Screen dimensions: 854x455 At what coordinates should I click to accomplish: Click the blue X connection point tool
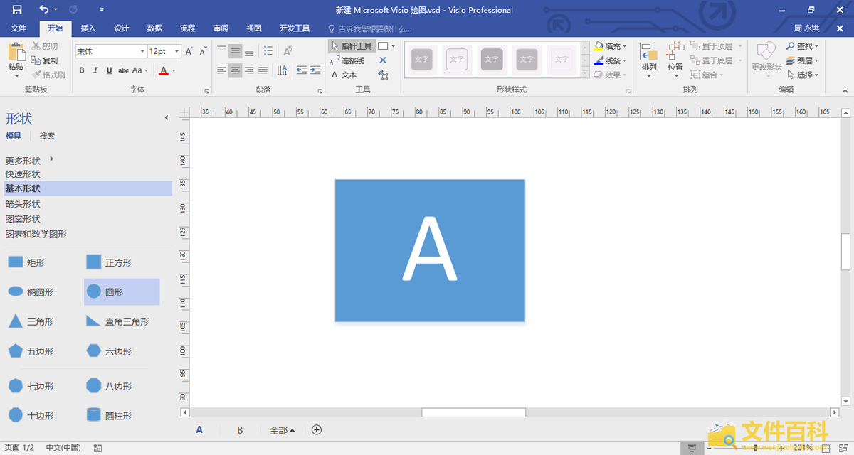[383, 60]
